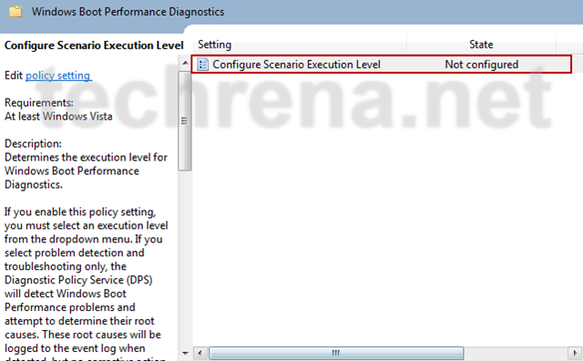Click the At least Windows Vista requirement text
This screenshot has height=361, width=583.
click(58, 117)
